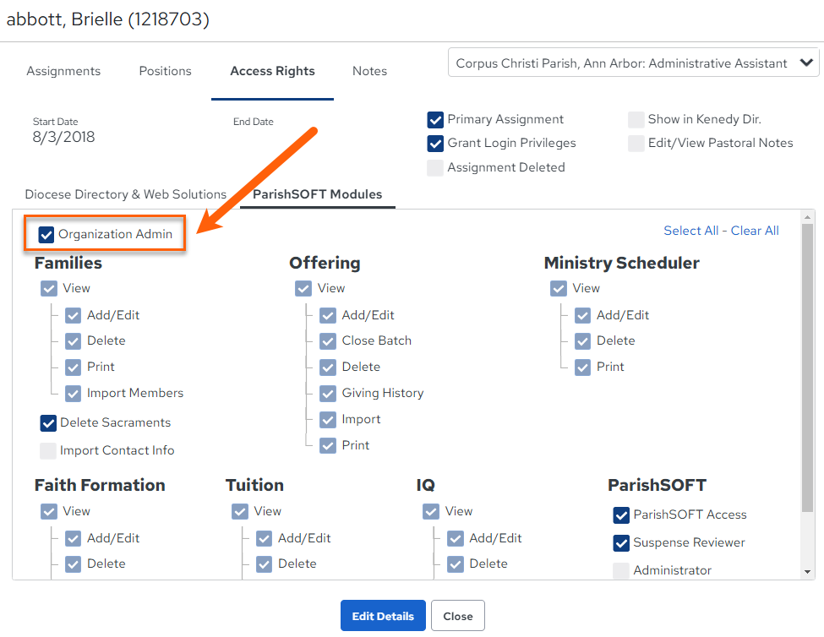Click scrollbar up arrow in modules panel
This screenshot has width=824, height=637.
(x=807, y=216)
